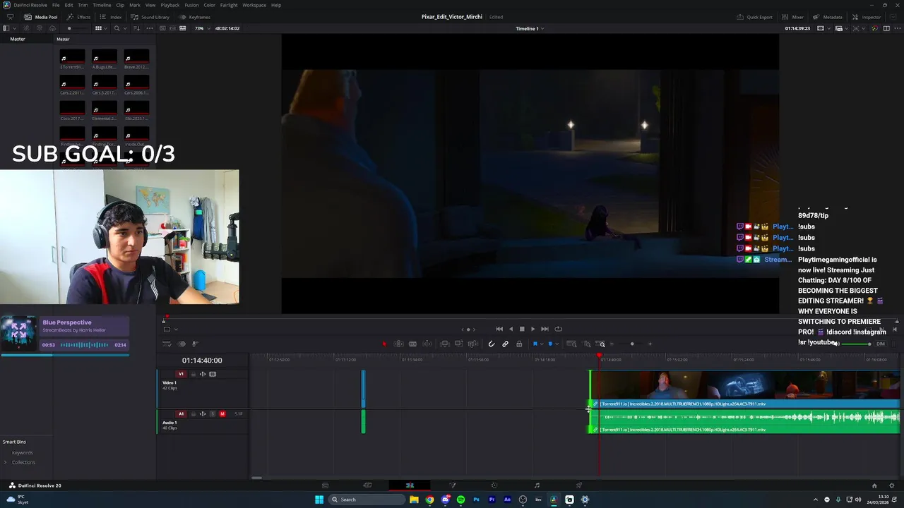Click the play button in transport controls

coord(533,329)
